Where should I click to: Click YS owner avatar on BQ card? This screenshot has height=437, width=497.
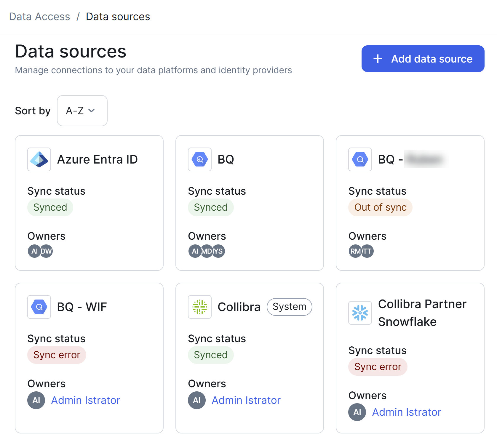click(219, 251)
